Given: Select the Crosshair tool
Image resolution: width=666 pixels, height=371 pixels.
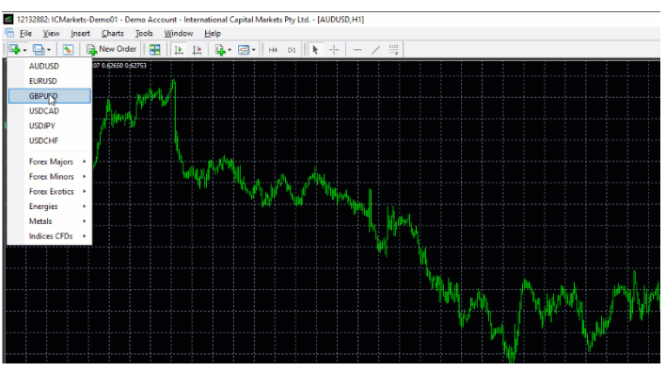Looking at the screenshot, I should tap(334, 50).
